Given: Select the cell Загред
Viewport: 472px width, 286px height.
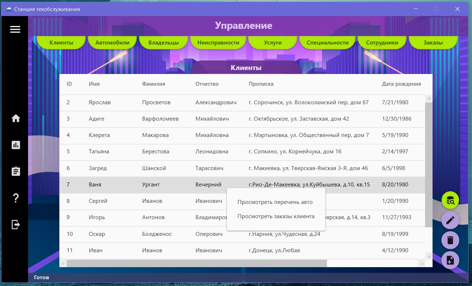Looking at the screenshot, I should point(98,168).
